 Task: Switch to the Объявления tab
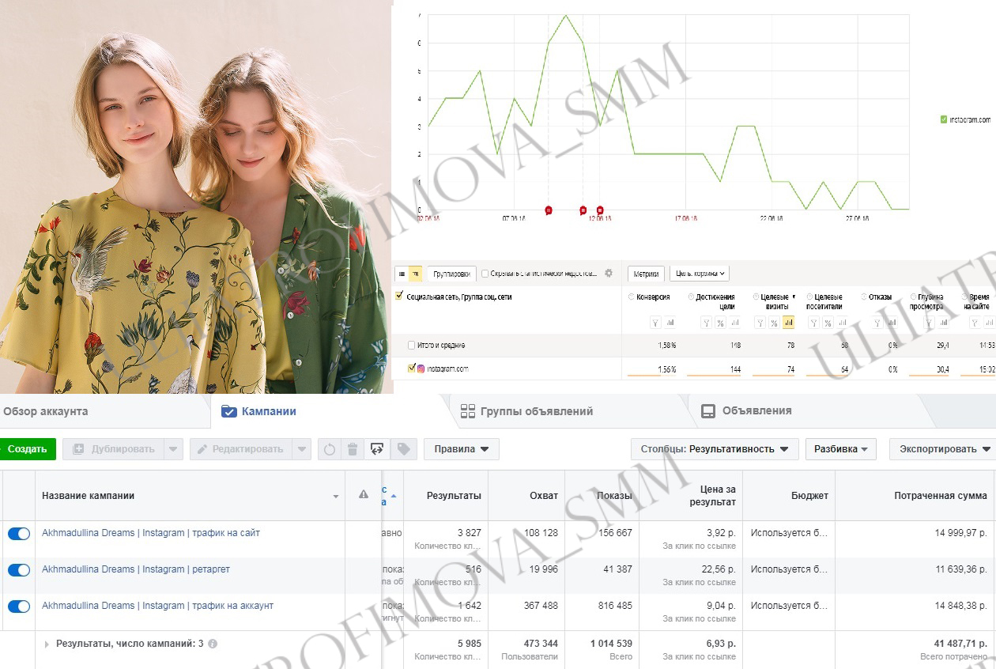pos(747,411)
